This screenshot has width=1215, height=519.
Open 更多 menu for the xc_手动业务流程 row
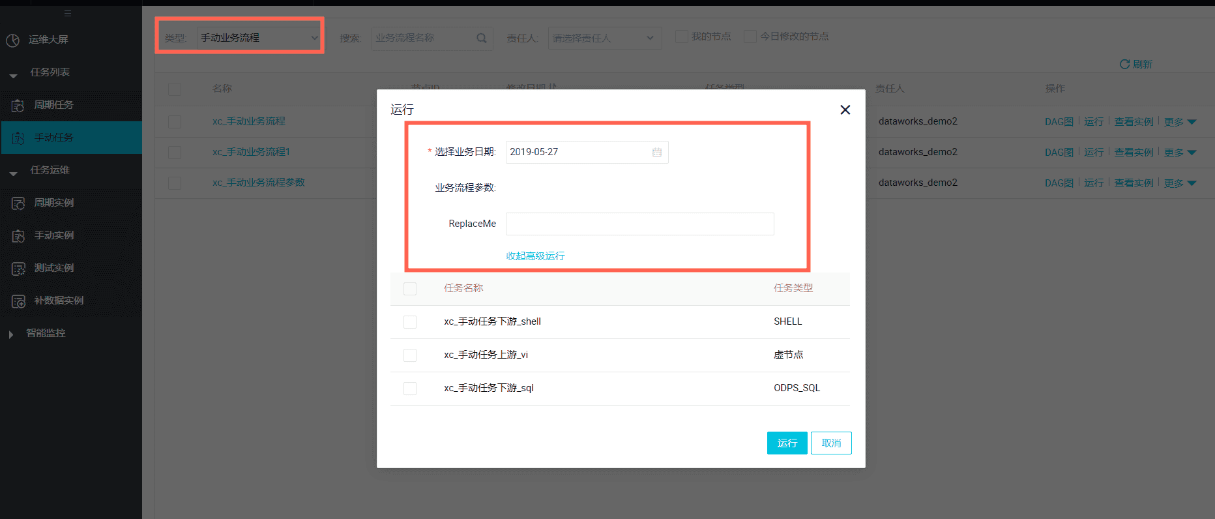pyautogui.click(x=1180, y=122)
